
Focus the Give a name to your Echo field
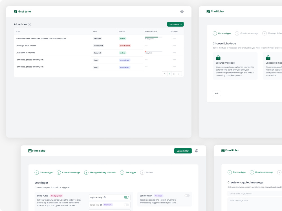click(x=255, y=194)
